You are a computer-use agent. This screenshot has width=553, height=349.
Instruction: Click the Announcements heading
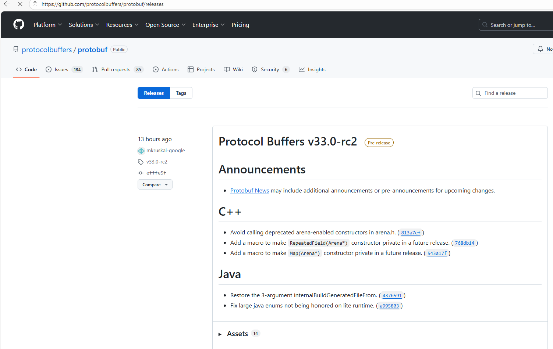click(262, 169)
